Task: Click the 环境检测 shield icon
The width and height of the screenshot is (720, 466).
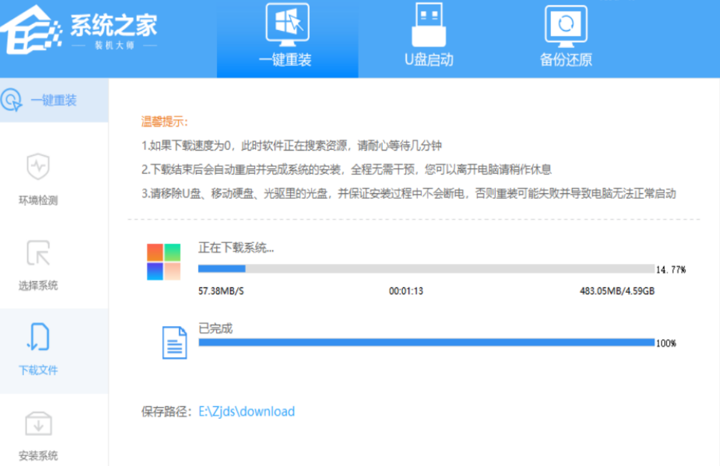Action: click(x=38, y=166)
